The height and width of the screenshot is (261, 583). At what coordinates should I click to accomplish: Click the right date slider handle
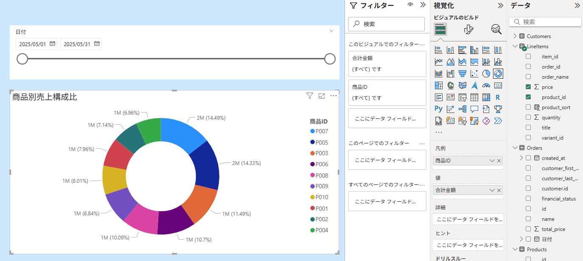point(330,59)
